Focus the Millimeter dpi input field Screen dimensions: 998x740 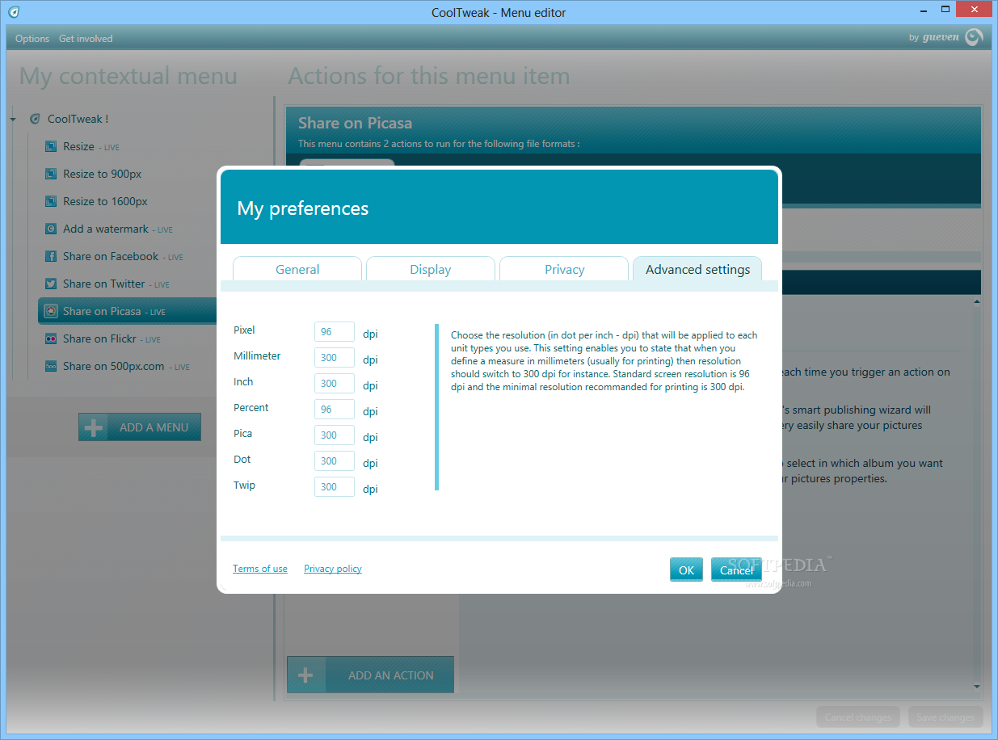(x=335, y=358)
